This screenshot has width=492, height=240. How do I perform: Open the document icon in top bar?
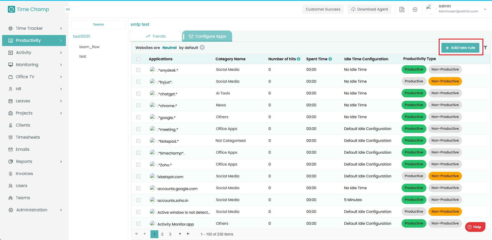pyautogui.click(x=402, y=9)
